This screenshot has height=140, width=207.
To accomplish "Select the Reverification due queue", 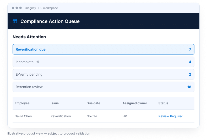I will click(x=103, y=49).
